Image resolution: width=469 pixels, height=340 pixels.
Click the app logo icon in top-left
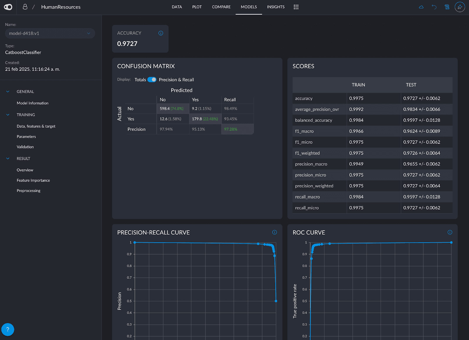(8, 7)
